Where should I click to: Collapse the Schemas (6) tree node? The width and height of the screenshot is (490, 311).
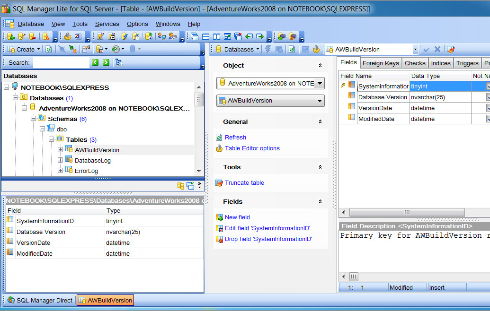coord(33,119)
